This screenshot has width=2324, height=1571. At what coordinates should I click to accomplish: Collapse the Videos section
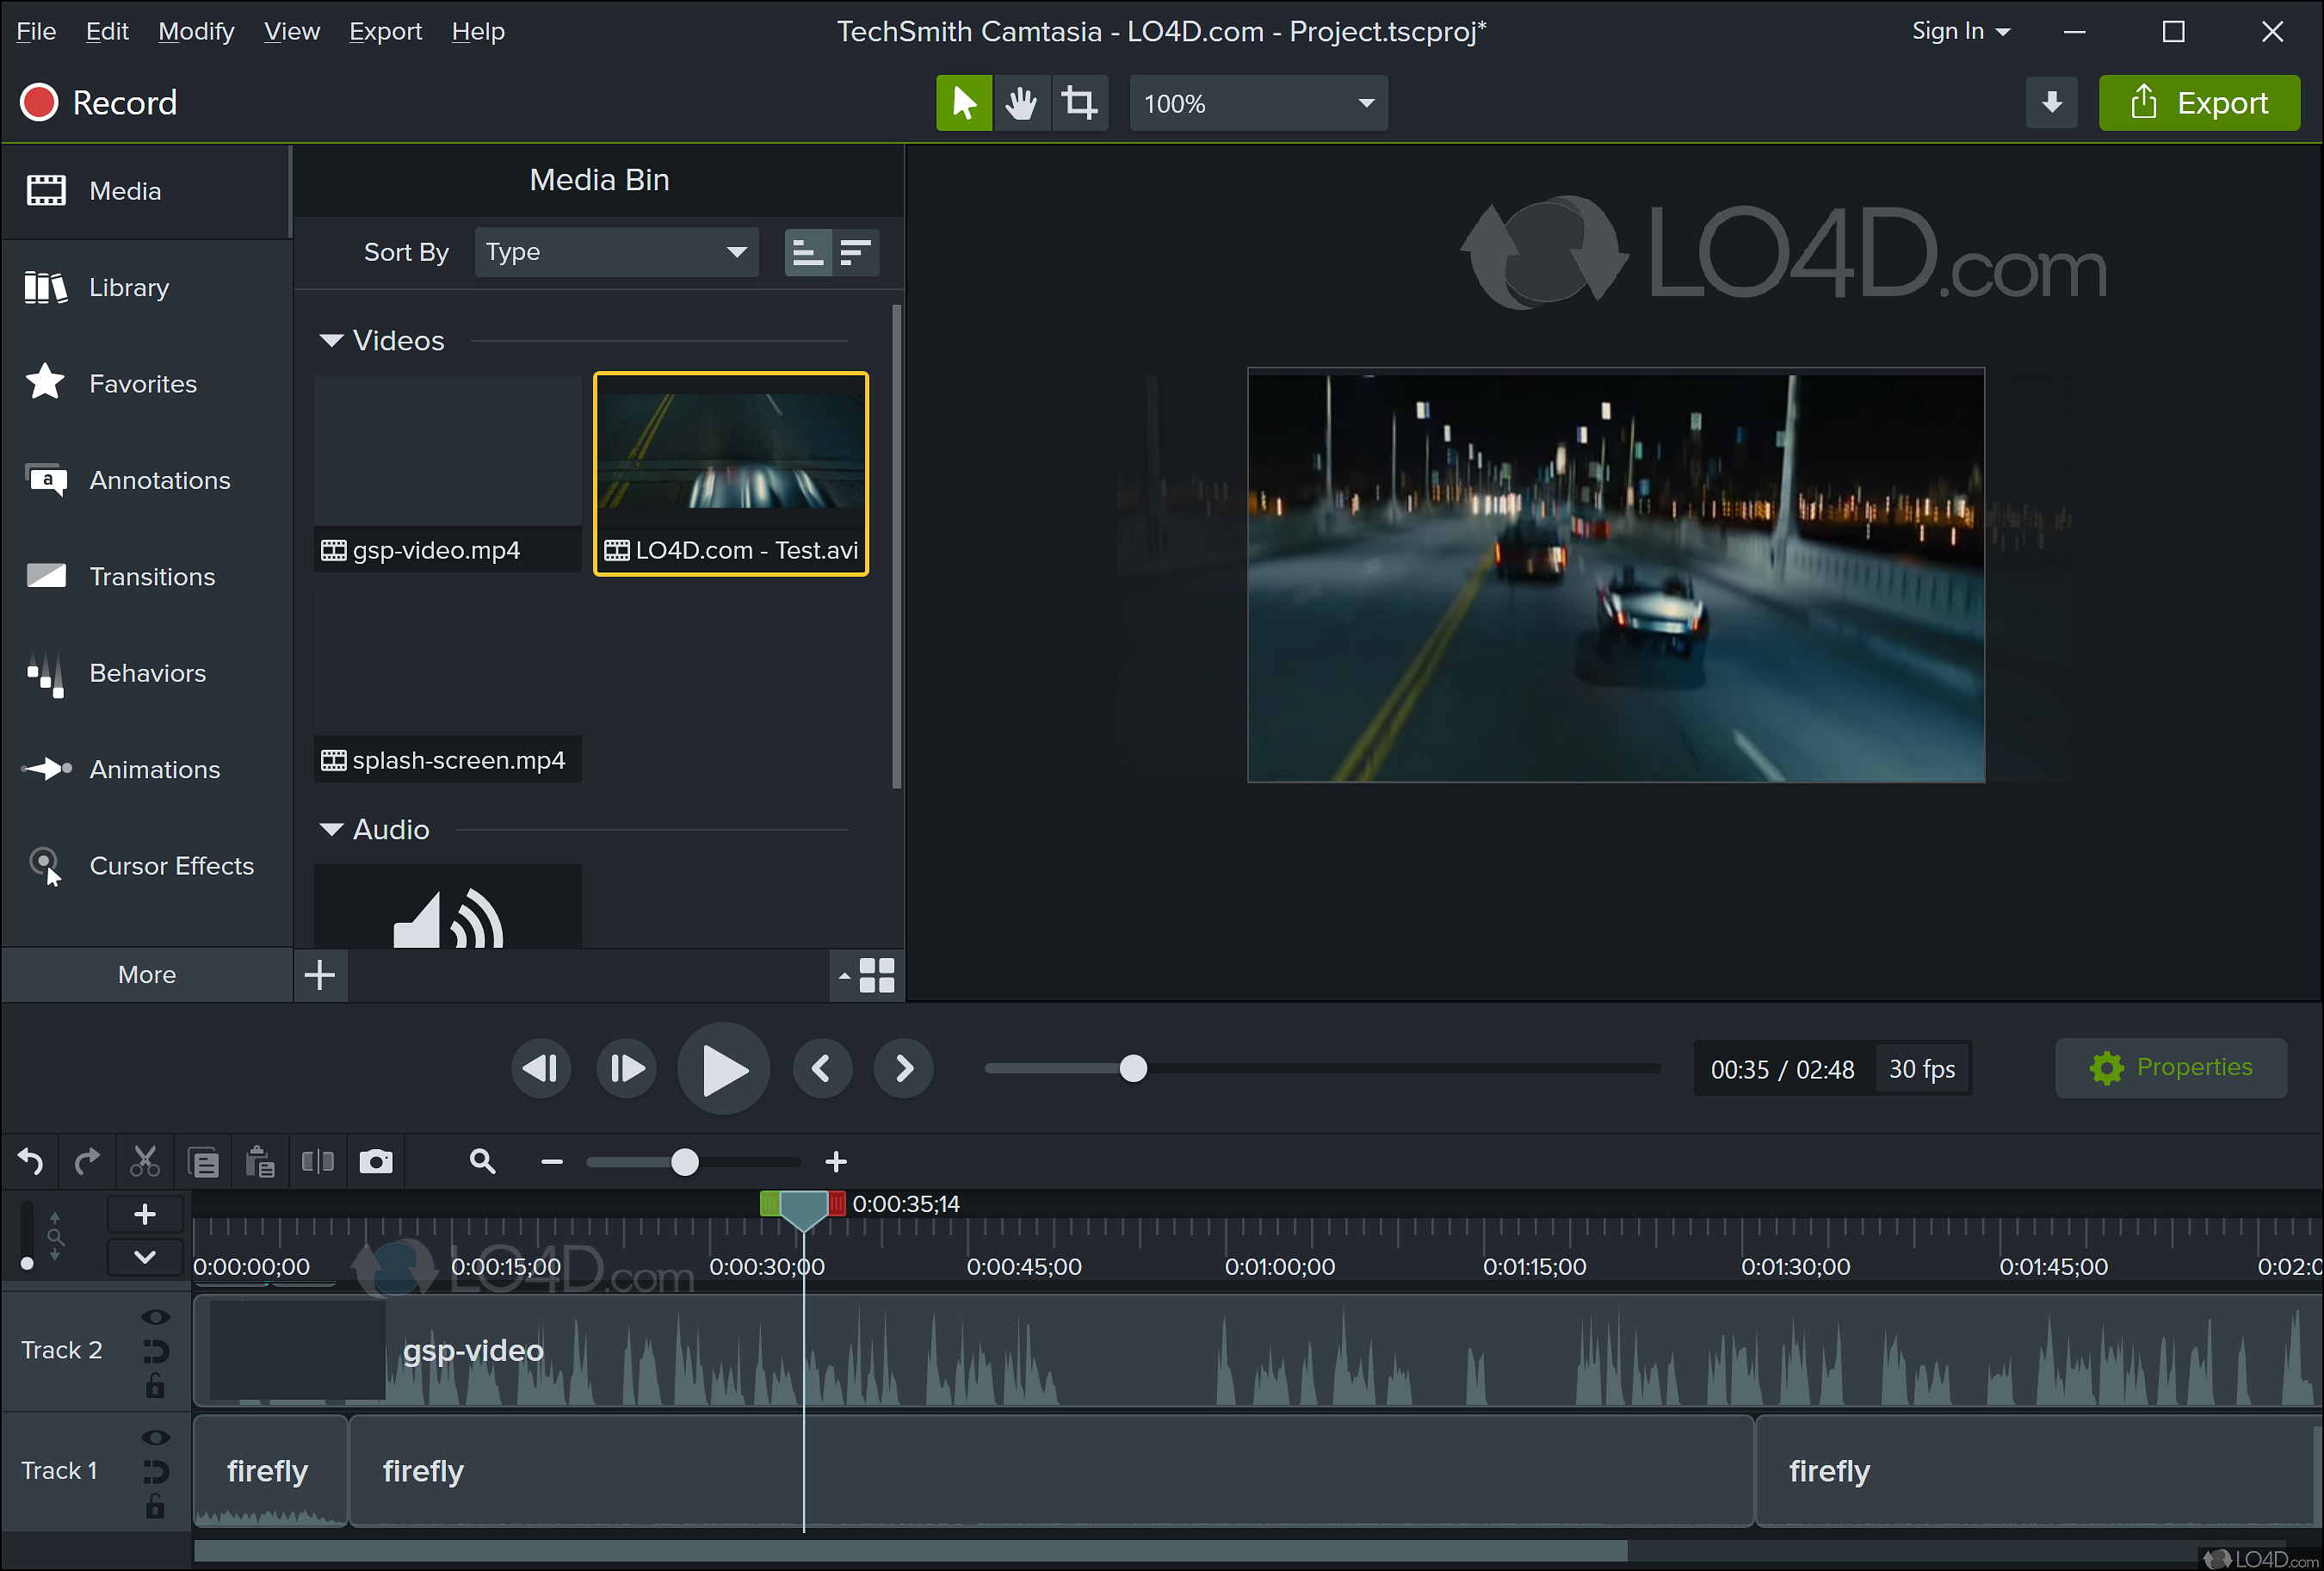[x=331, y=341]
